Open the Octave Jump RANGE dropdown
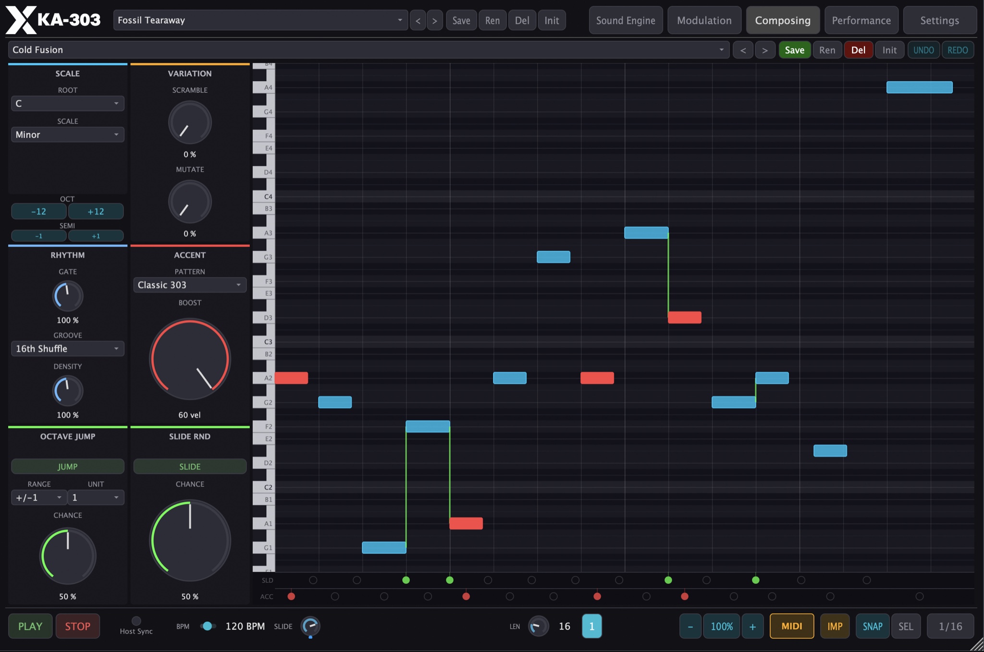 coord(39,498)
